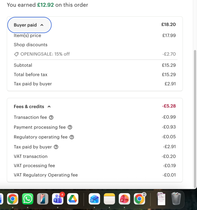Open the Trash in the dock

click(x=176, y=199)
